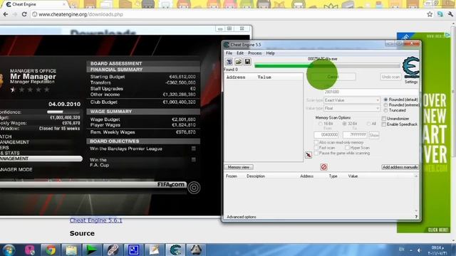Open the process list icon in Cheat Engine
The width and height of the screenshot is (456, 256).
tap(229, 62)
